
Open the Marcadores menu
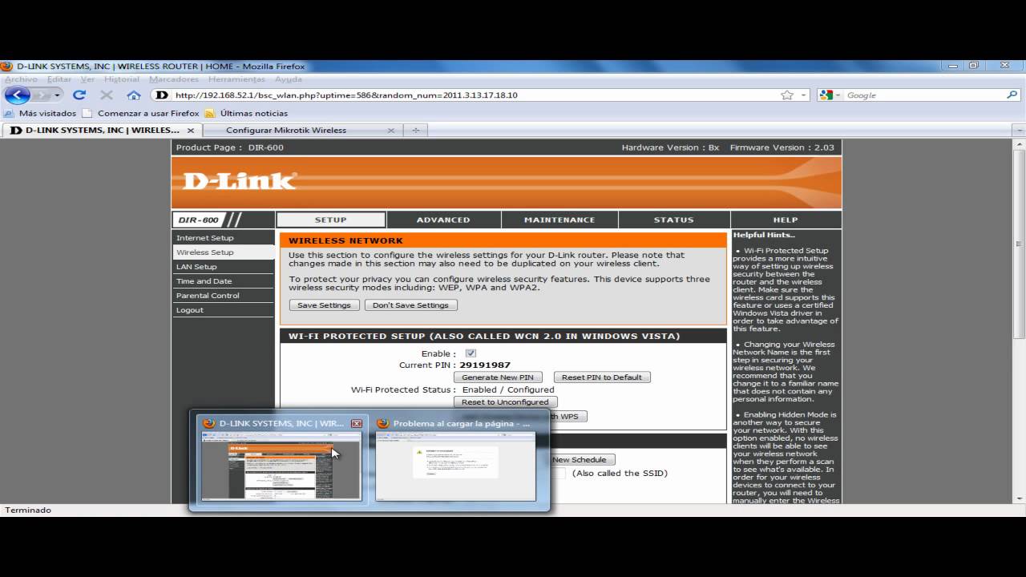click(x=174, y=79)
